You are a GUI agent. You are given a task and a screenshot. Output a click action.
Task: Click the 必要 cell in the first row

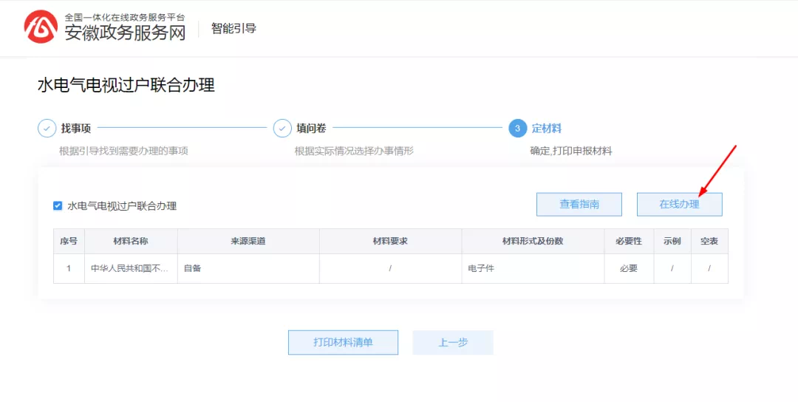[x=629, y=268]
